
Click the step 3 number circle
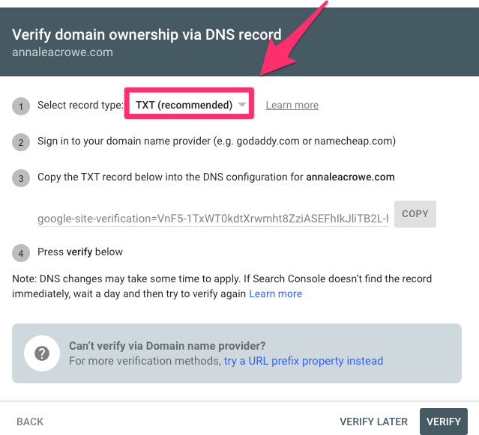21,178
